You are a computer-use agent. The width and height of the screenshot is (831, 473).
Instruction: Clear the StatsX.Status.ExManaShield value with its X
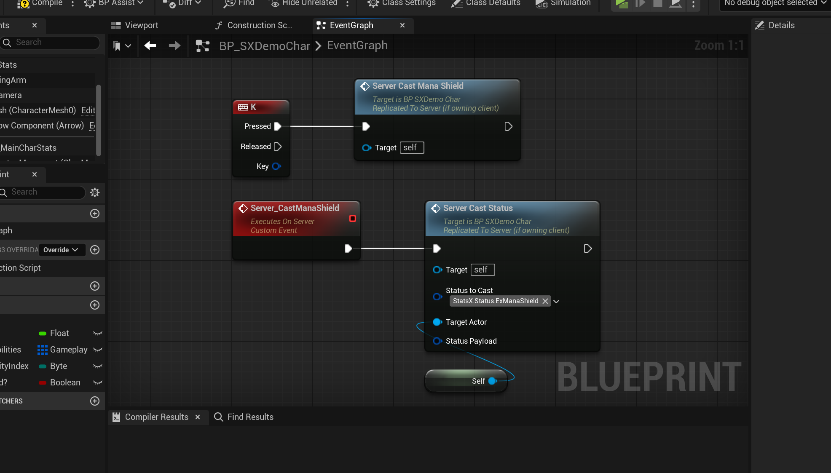tap(545, 301)
